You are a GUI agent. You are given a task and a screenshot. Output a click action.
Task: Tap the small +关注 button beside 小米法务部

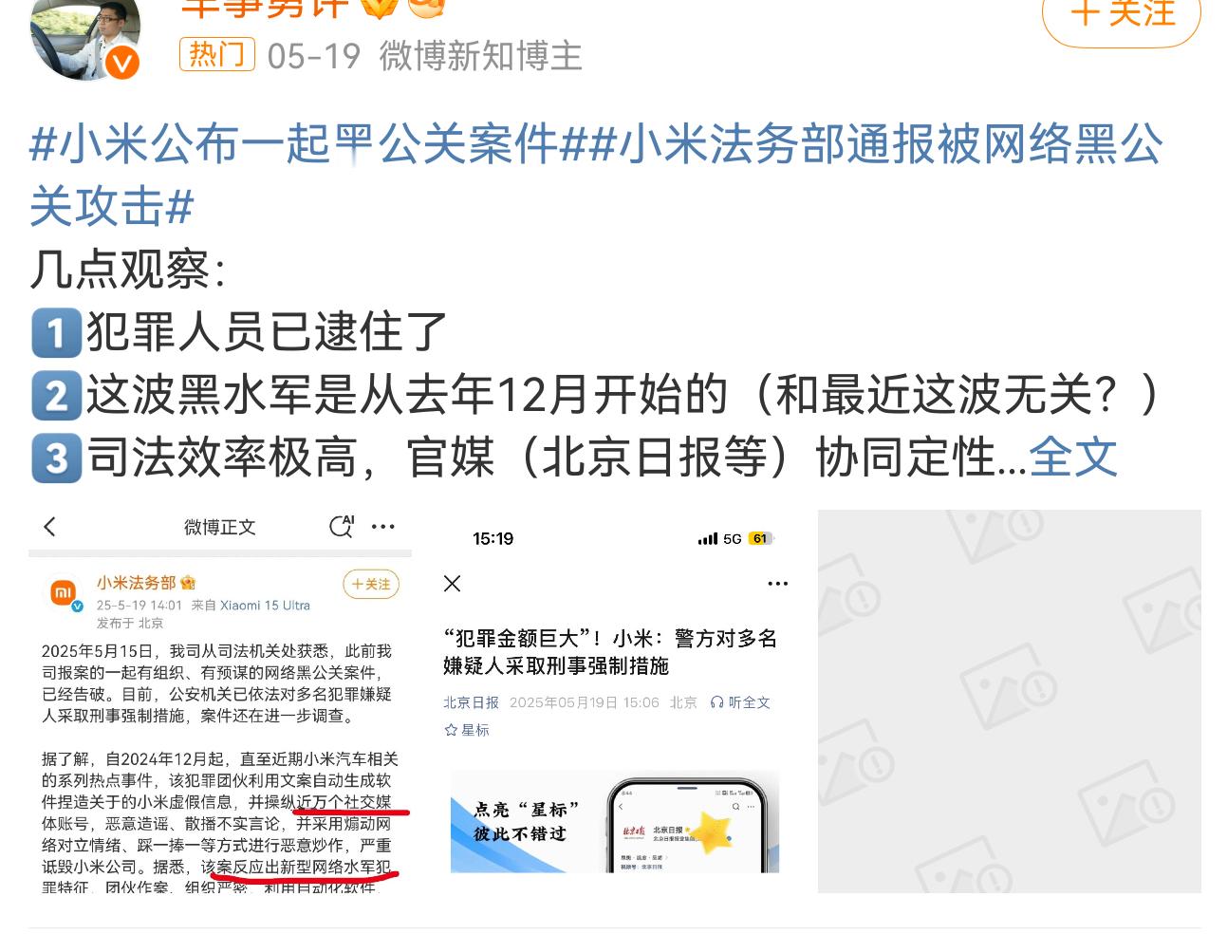click(x=371, y=584)
